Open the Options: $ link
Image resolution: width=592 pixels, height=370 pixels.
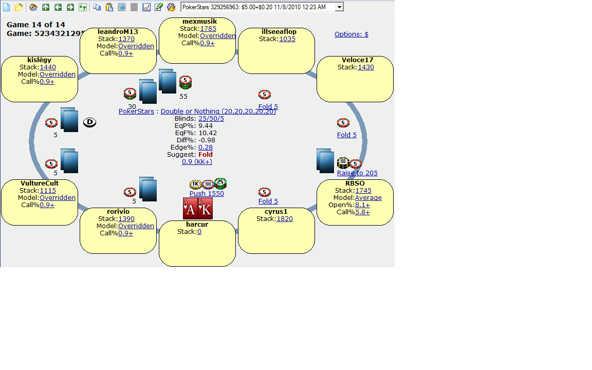(x=351, y=34)
